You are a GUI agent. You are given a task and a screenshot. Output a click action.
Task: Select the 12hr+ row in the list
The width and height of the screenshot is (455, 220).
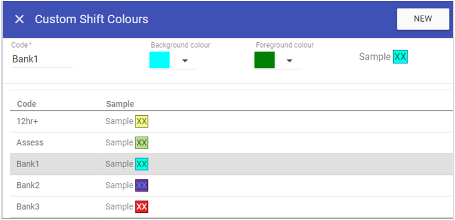27,122
